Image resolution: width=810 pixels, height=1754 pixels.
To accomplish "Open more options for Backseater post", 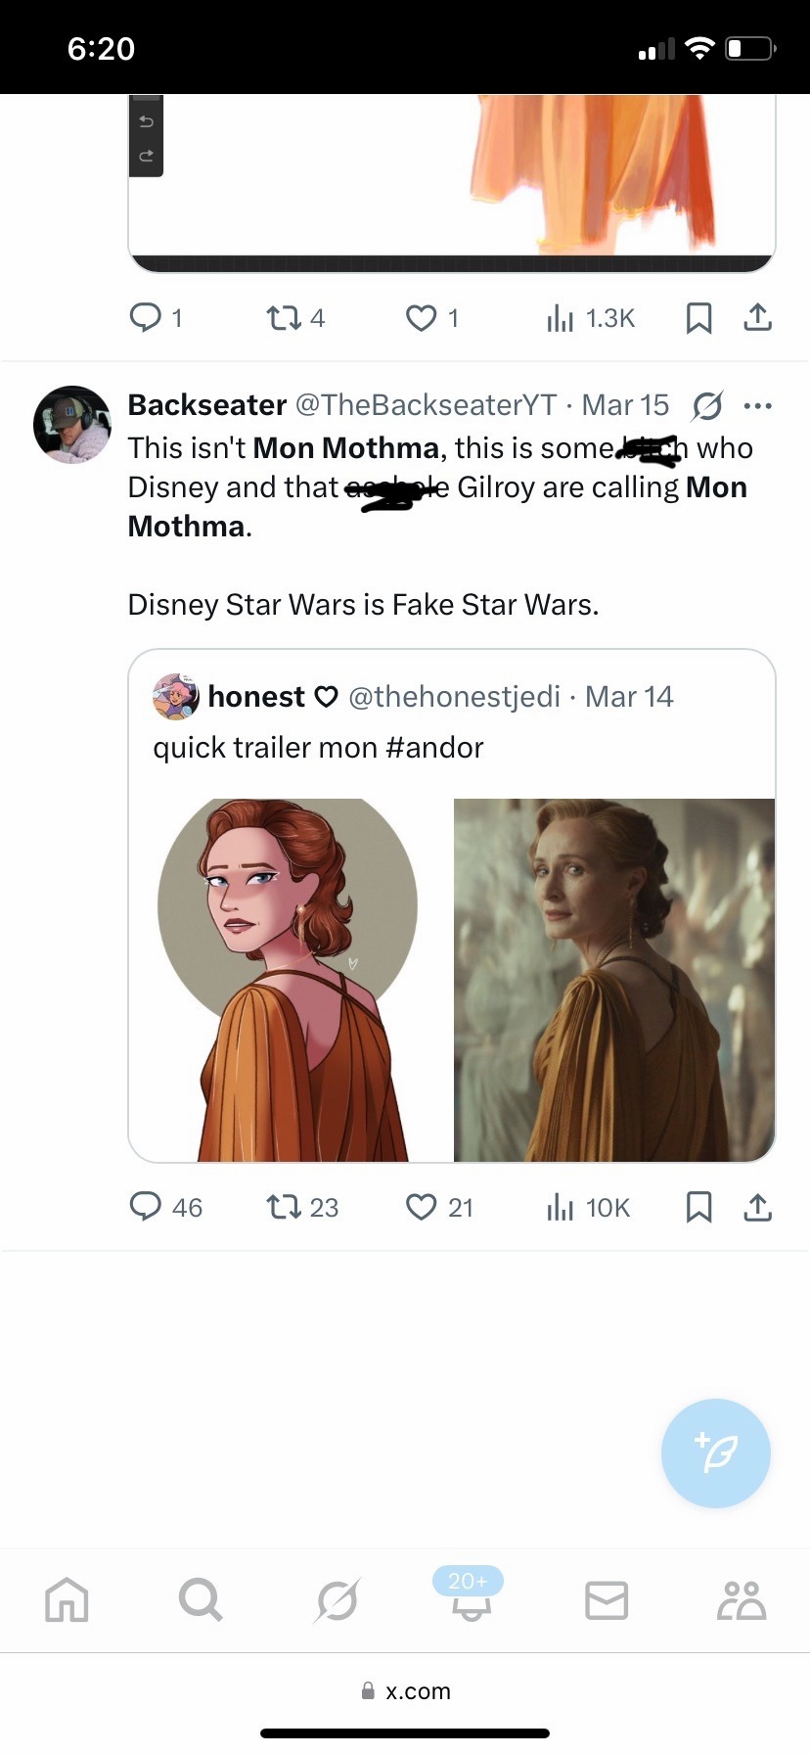I will 758,405.
